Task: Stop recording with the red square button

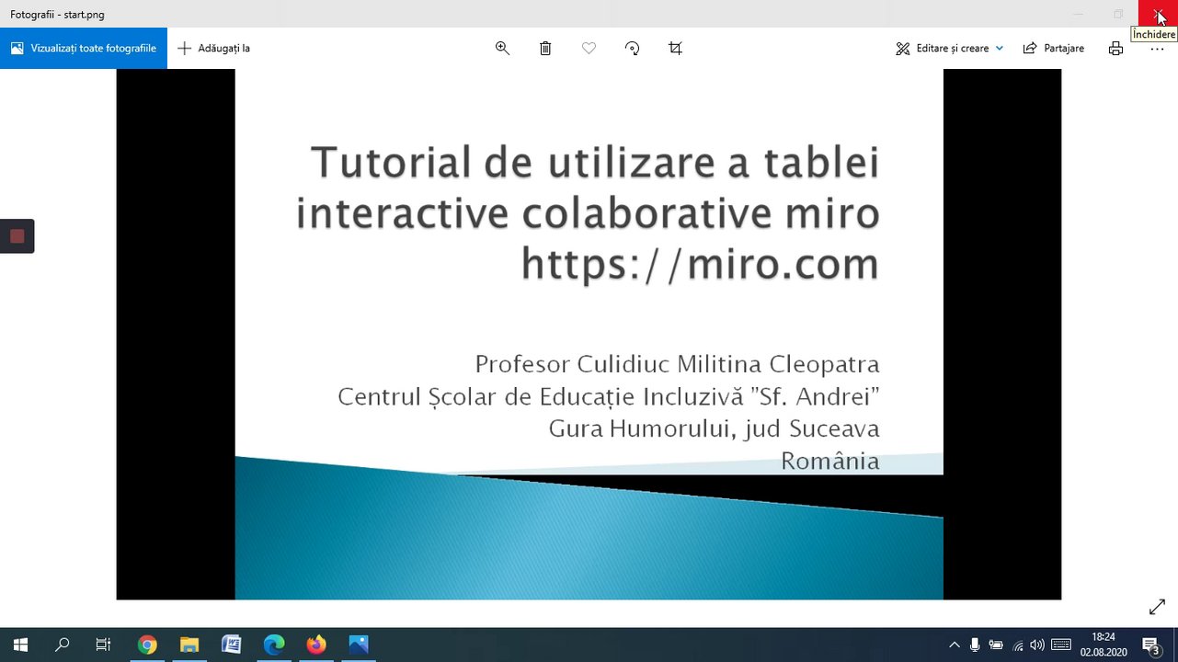Action: click(x=17, y=236)
